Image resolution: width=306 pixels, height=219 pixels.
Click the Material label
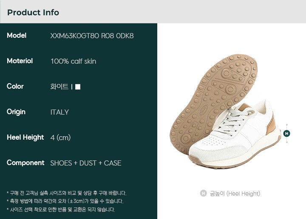[x=20, y=61]
